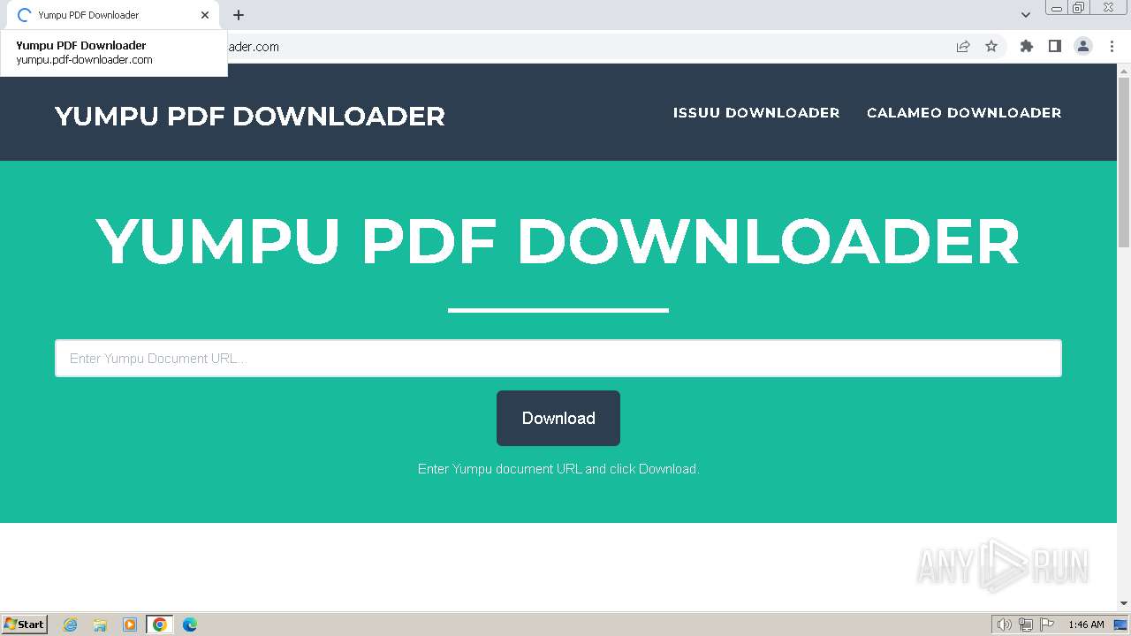Click the large Yumpu PDF Downloader heading
This screenshot has width=1131, height=636.
click(558, 241)
